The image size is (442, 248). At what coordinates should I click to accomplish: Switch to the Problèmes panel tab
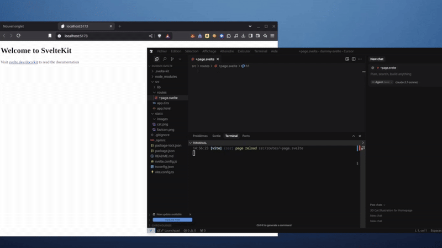point(200,136)
